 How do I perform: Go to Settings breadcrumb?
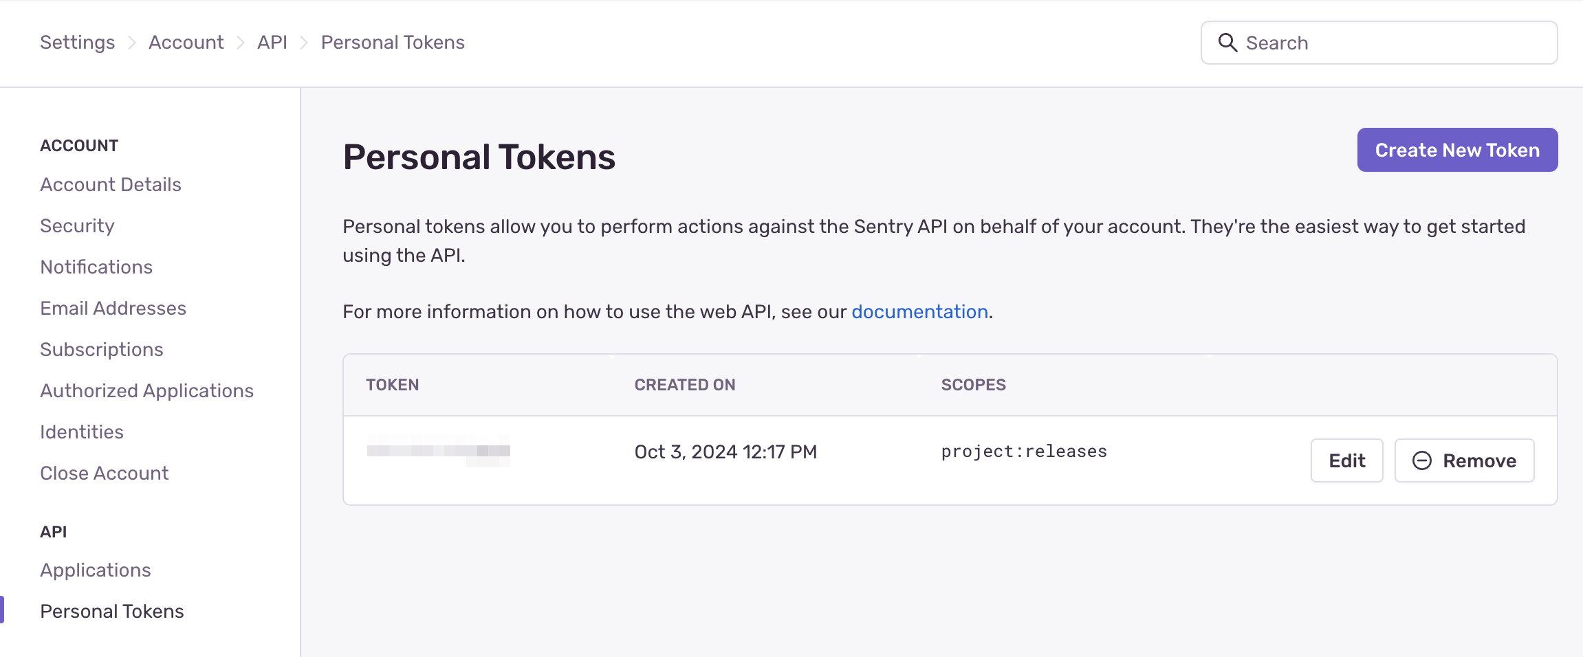[x=77, y=43]
